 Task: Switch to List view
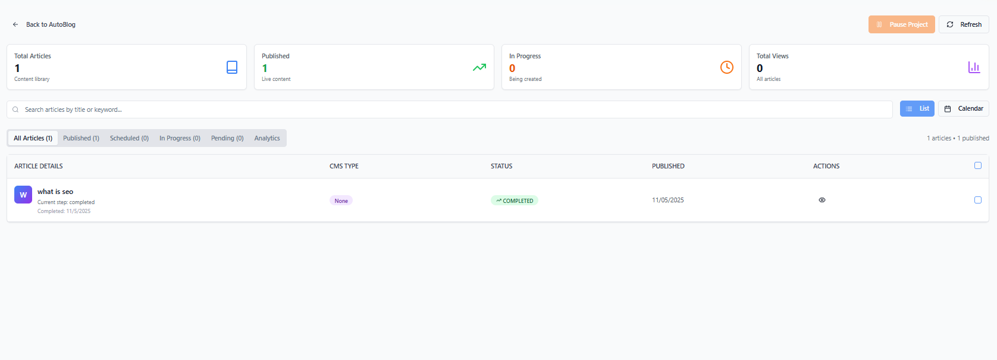(x=917, y=109)
